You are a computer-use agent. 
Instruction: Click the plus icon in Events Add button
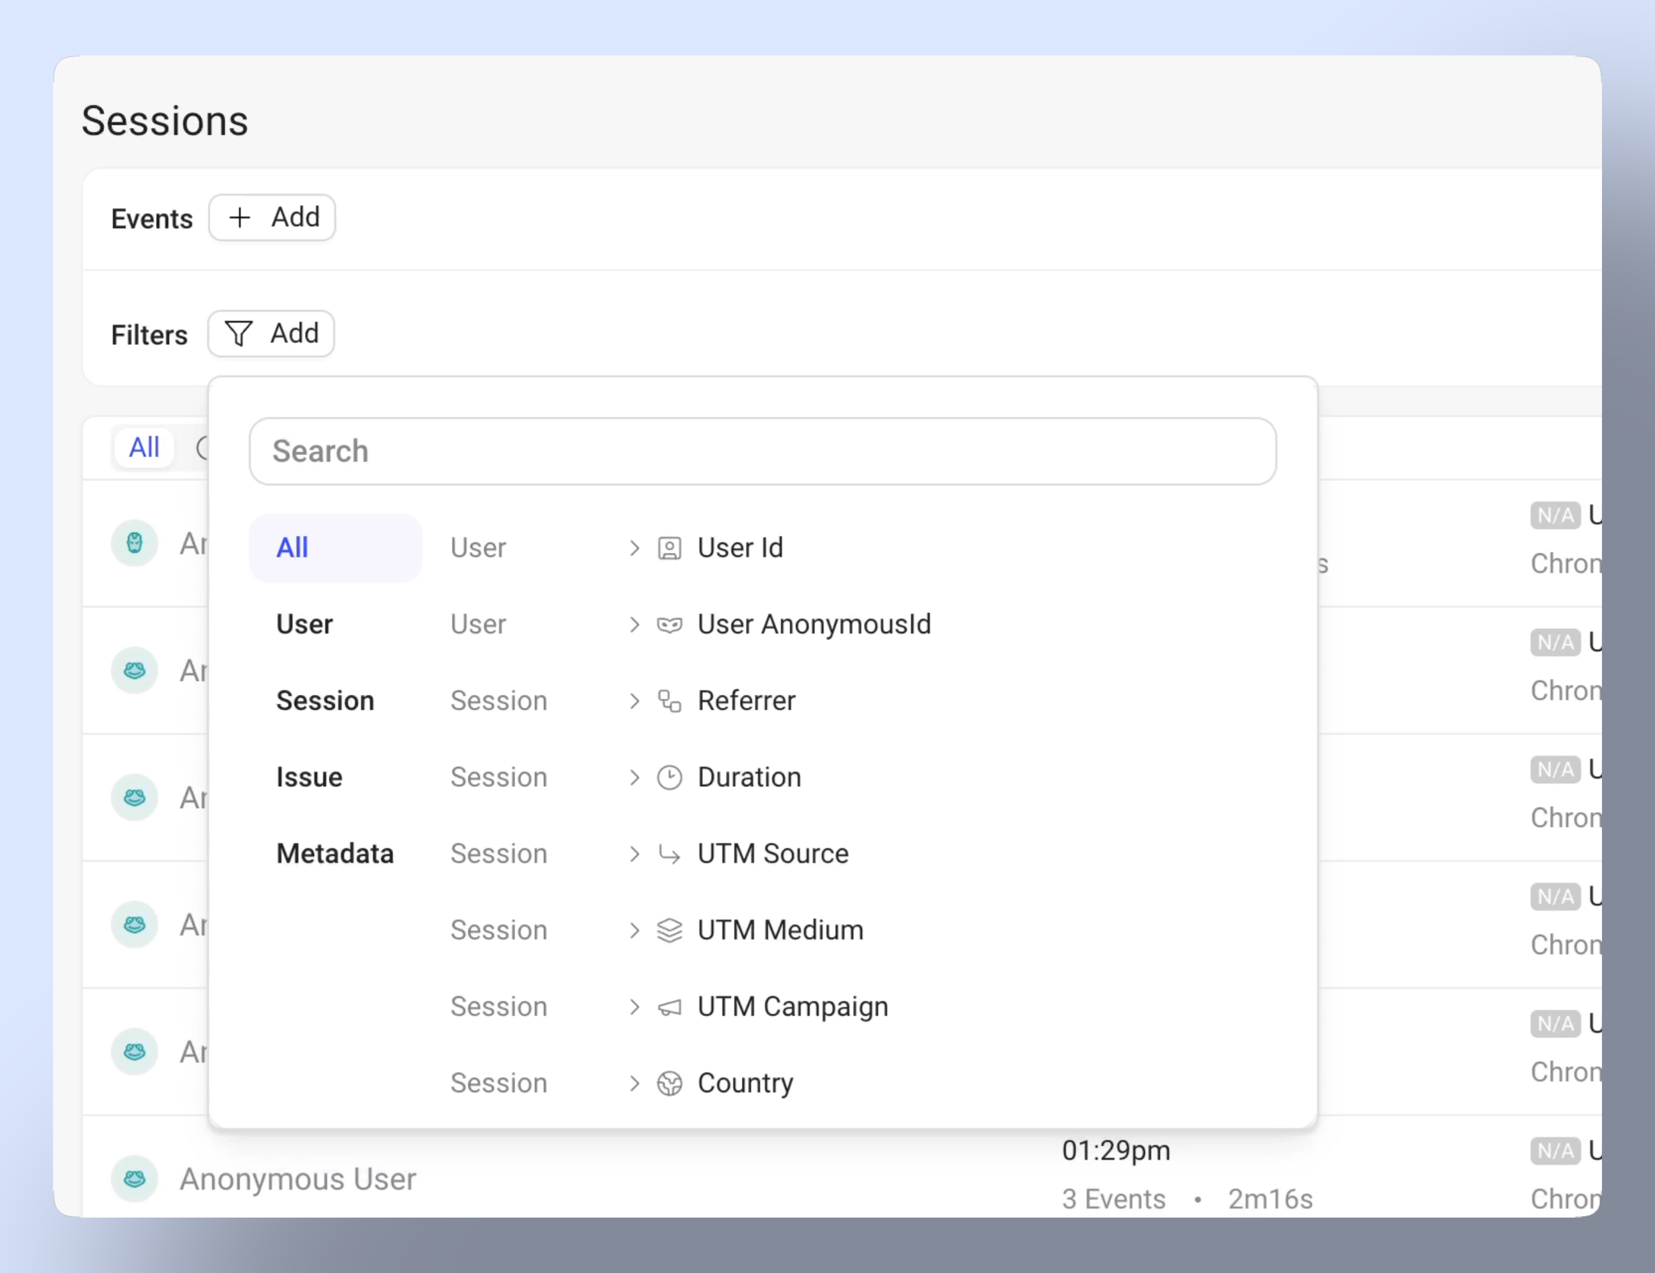pyautogui.click(x=240, y=217)
